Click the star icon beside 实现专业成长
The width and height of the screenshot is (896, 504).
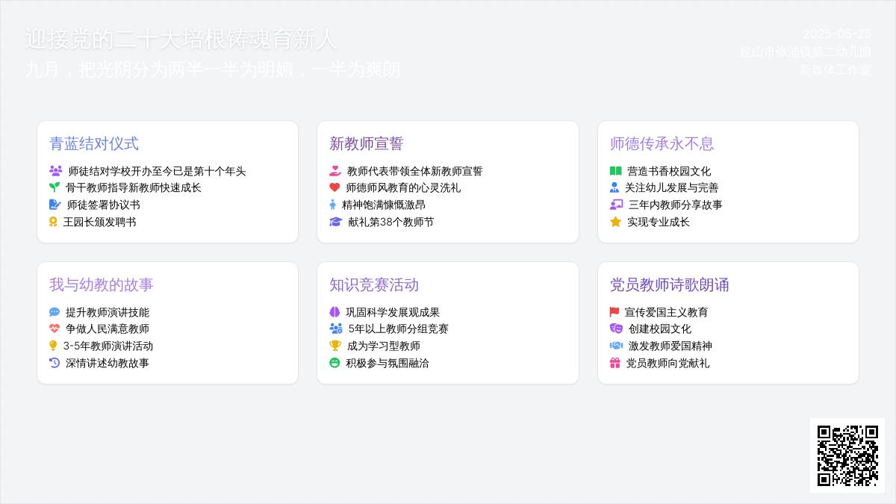(615, 222)
